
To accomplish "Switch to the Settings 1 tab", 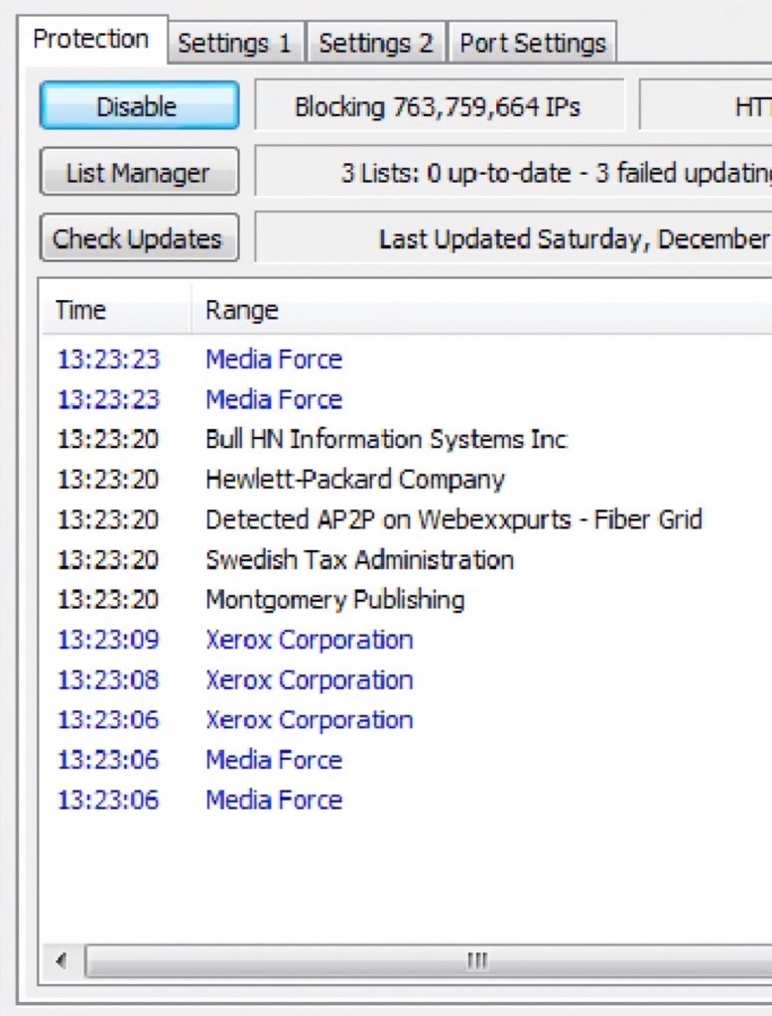I will click(x=234, y=44).
